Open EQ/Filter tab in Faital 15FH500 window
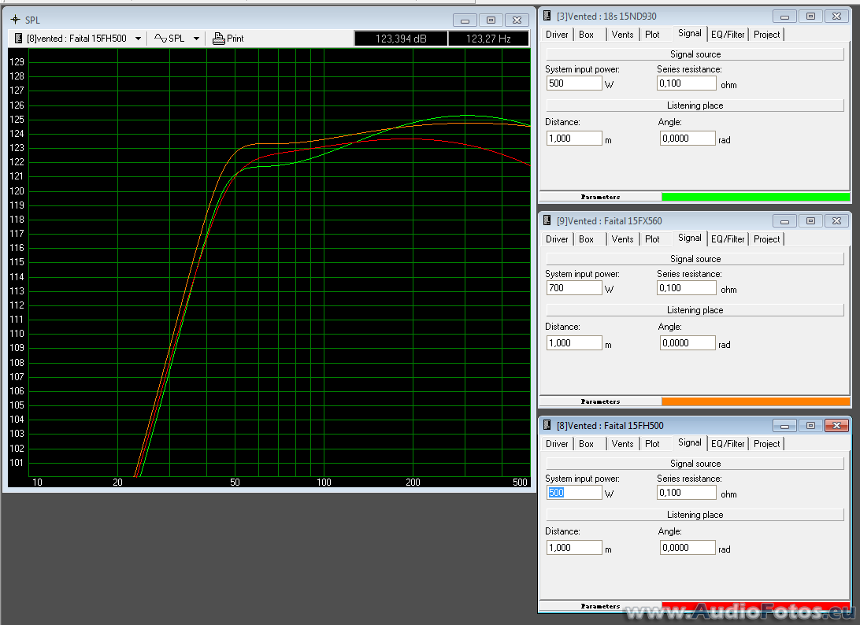The height and width of the screenshot is (625, 860). coord(728,443)
